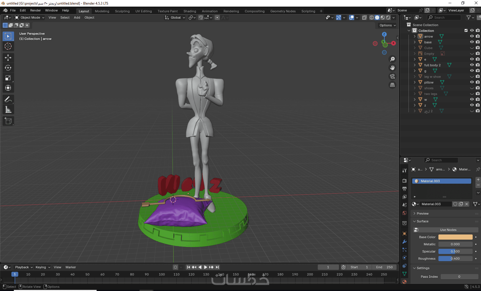Click the Pan view hand icon
481x291 pixels.
coord(392,68)
